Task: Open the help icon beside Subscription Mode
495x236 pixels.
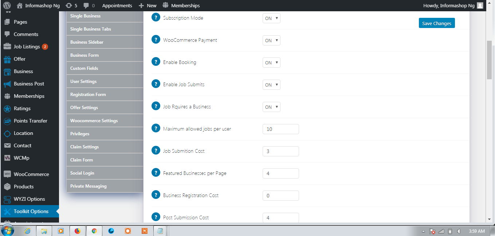Action: click(156, 17)
